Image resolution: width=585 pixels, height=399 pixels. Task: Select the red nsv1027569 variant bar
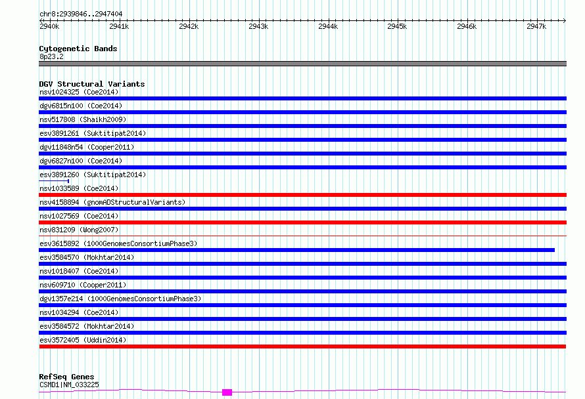302,222
